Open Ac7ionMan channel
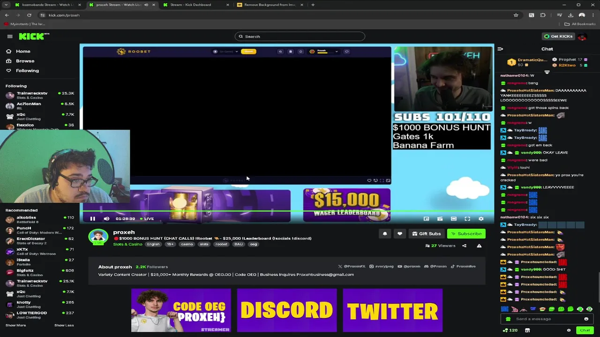 pos(40,106)
